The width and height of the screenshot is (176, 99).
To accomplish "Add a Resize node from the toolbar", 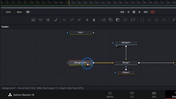I will (125, 20).
